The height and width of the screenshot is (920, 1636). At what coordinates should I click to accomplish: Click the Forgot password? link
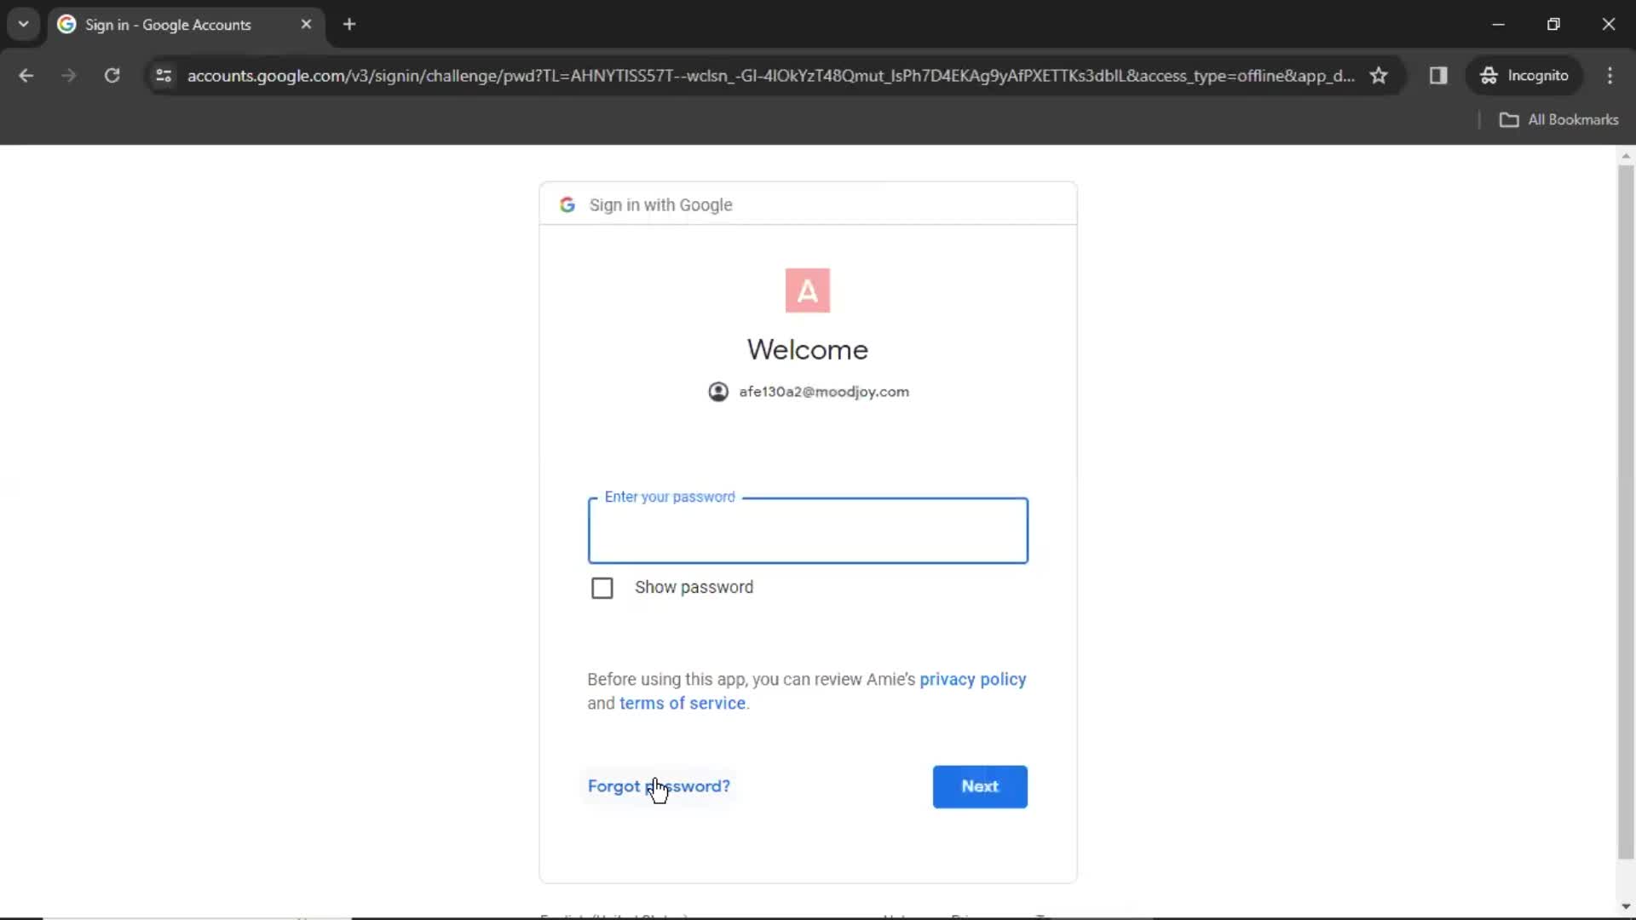pyautogui.click(x=659, y=786)
